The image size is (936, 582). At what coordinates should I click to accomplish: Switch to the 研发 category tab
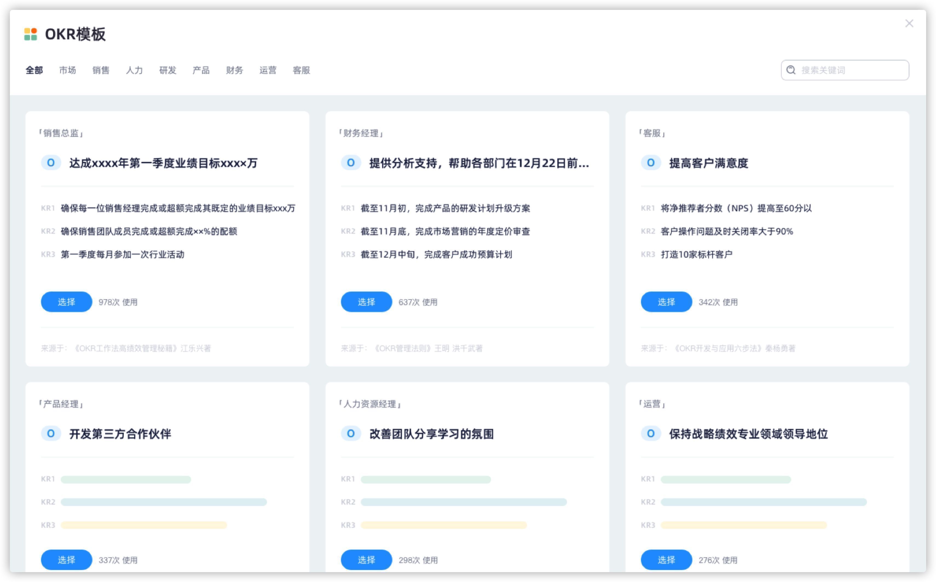point(167,70)
